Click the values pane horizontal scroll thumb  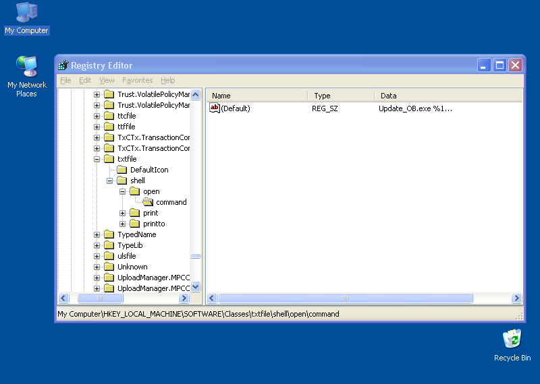coord(346,298)
